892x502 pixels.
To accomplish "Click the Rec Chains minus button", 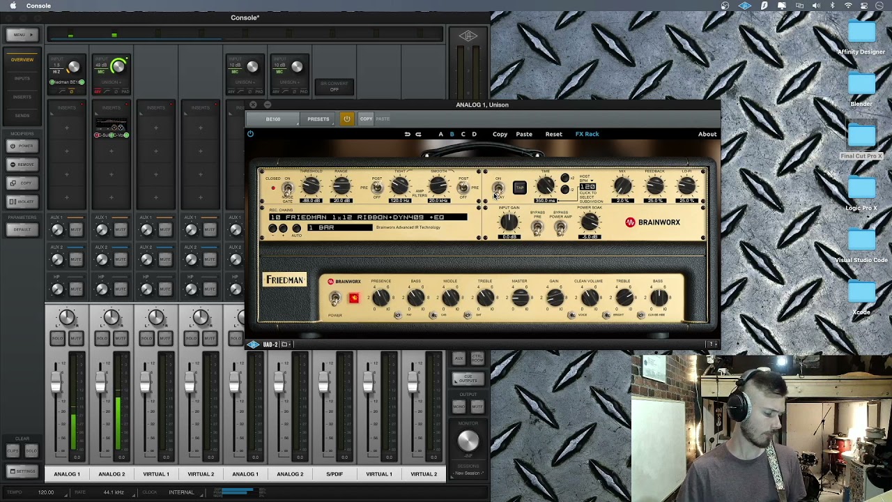I will [x=273, y=229].
